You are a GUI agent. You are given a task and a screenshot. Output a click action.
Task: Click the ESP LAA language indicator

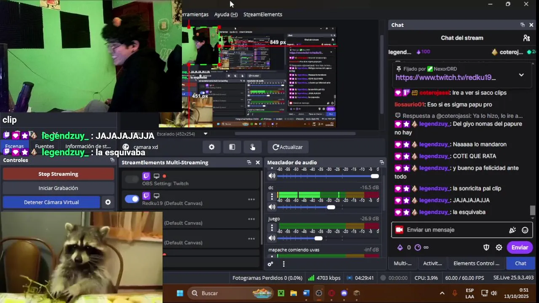(x=470, y=293)
